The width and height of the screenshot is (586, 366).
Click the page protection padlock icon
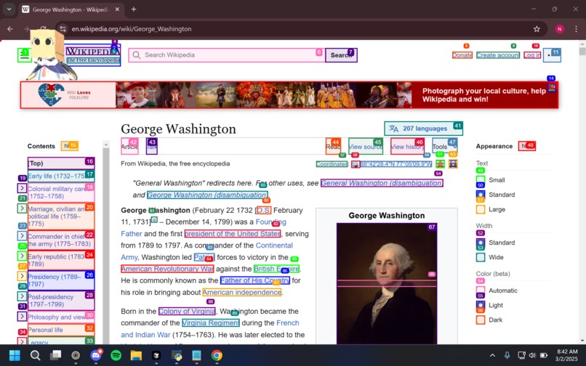click(x=453, y=164)
